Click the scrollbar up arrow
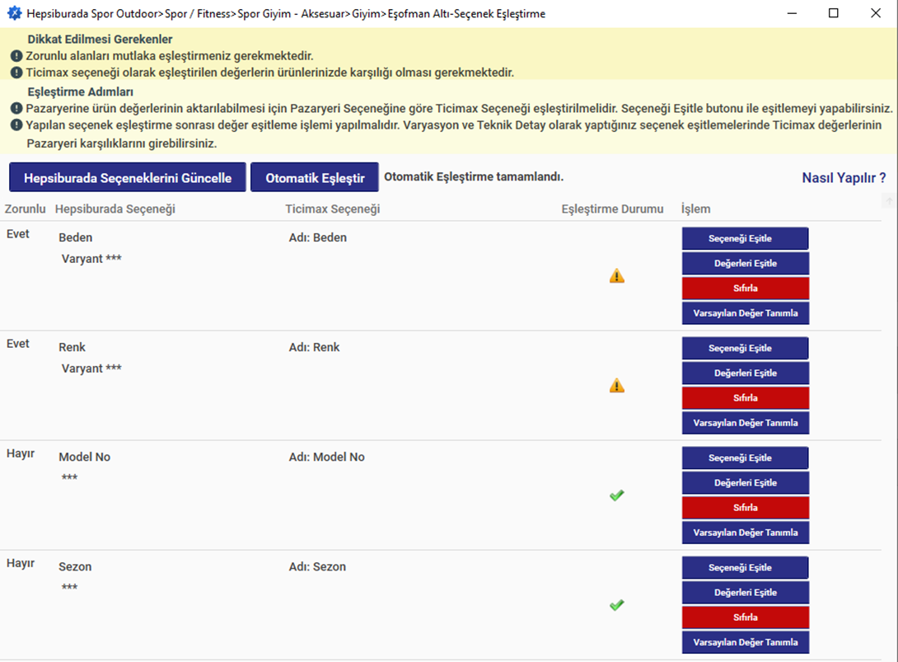Viewport: 898px width, 662px height. coord(890,200)
